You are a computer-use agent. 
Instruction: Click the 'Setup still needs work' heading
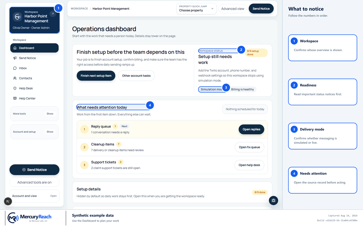click(215, 60)
